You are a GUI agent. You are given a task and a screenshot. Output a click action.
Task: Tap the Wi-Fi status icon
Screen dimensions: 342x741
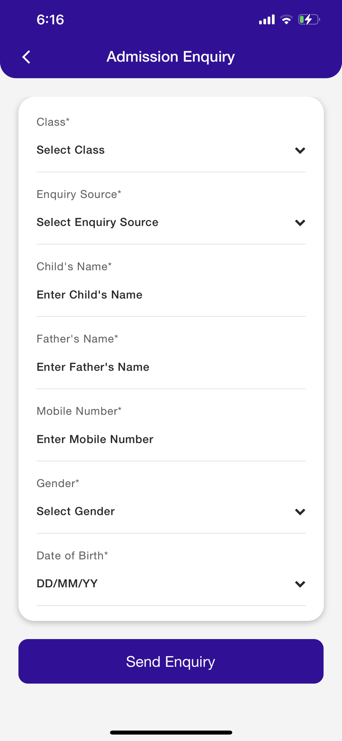click(286, 20)
